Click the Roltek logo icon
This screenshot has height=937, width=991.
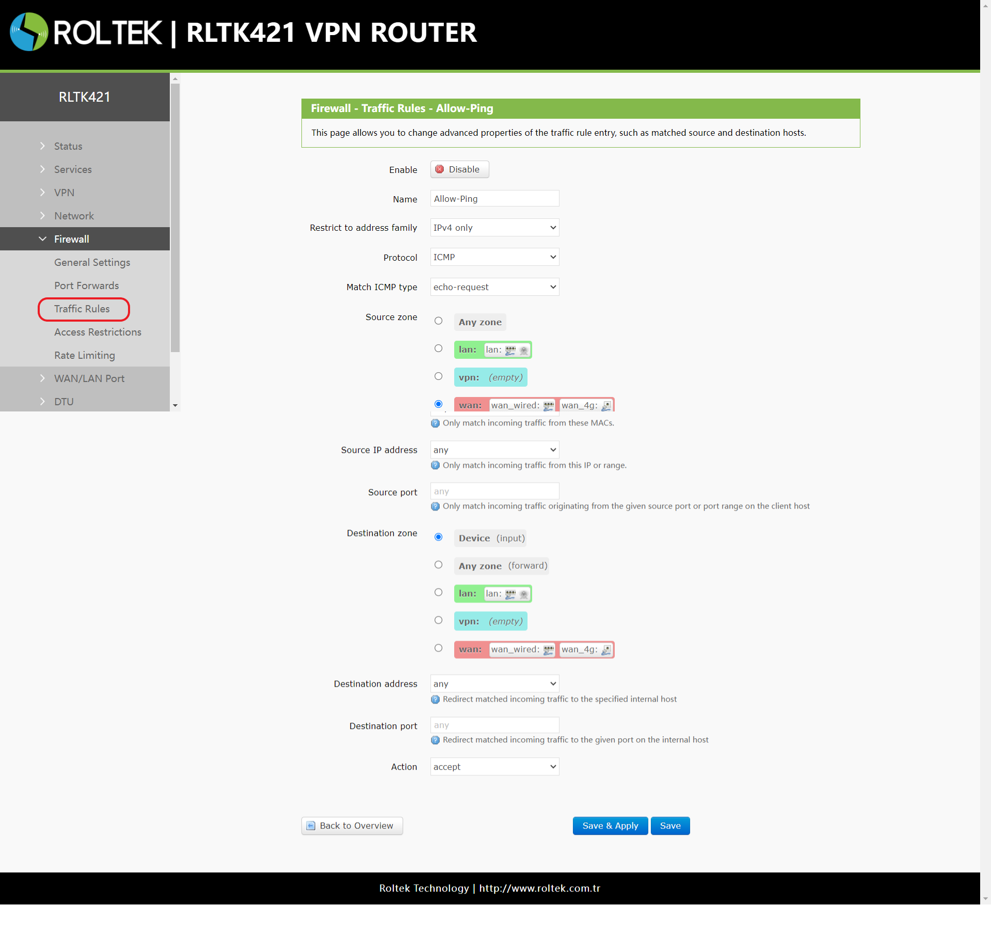tap(29, 32)
